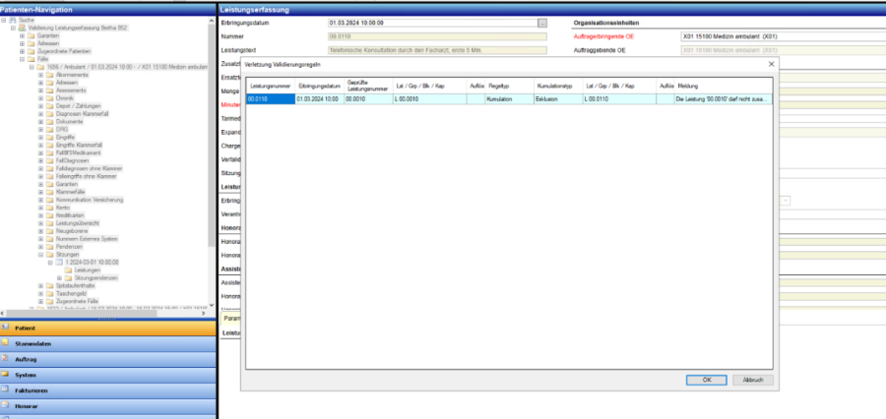
Task: Open the Auftrag navigation section
Action: pyautogui.click(x=108, y=359)
